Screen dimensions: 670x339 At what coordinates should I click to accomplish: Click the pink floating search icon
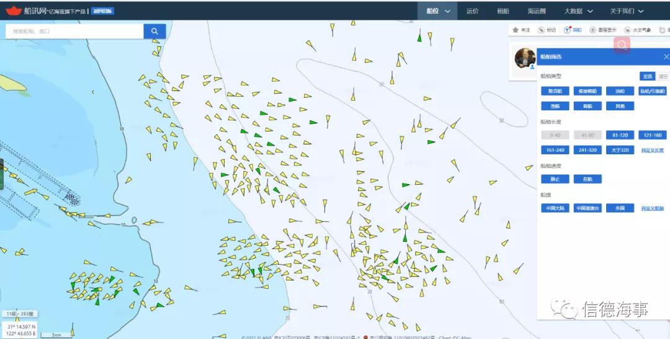click(622, 45)
